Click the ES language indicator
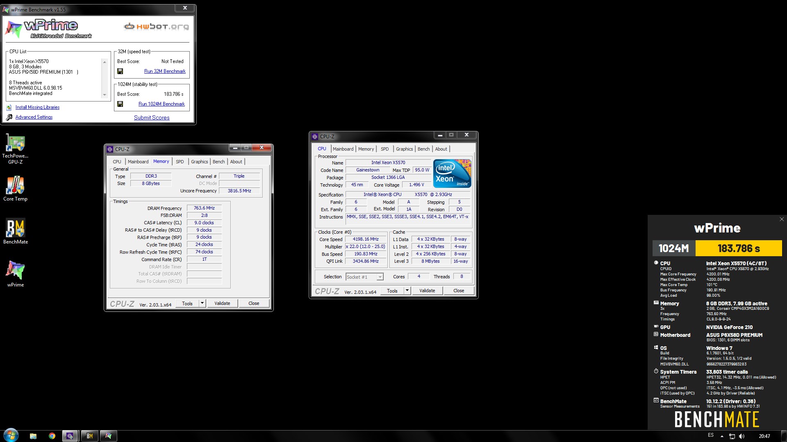Viewport: 787px width, 442px height. [x=711, y=435]
